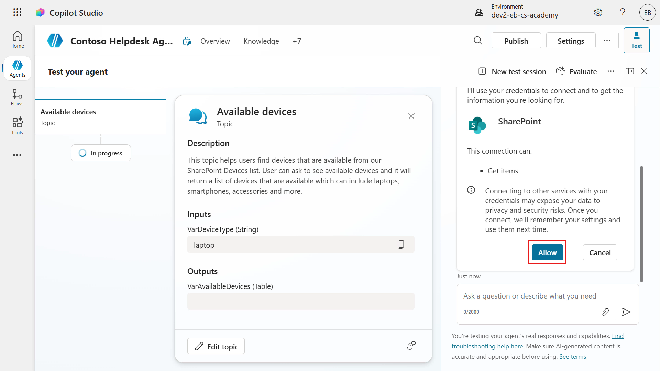
Task: Click the Flows sidebar icon
Action: tap(17, 98)
